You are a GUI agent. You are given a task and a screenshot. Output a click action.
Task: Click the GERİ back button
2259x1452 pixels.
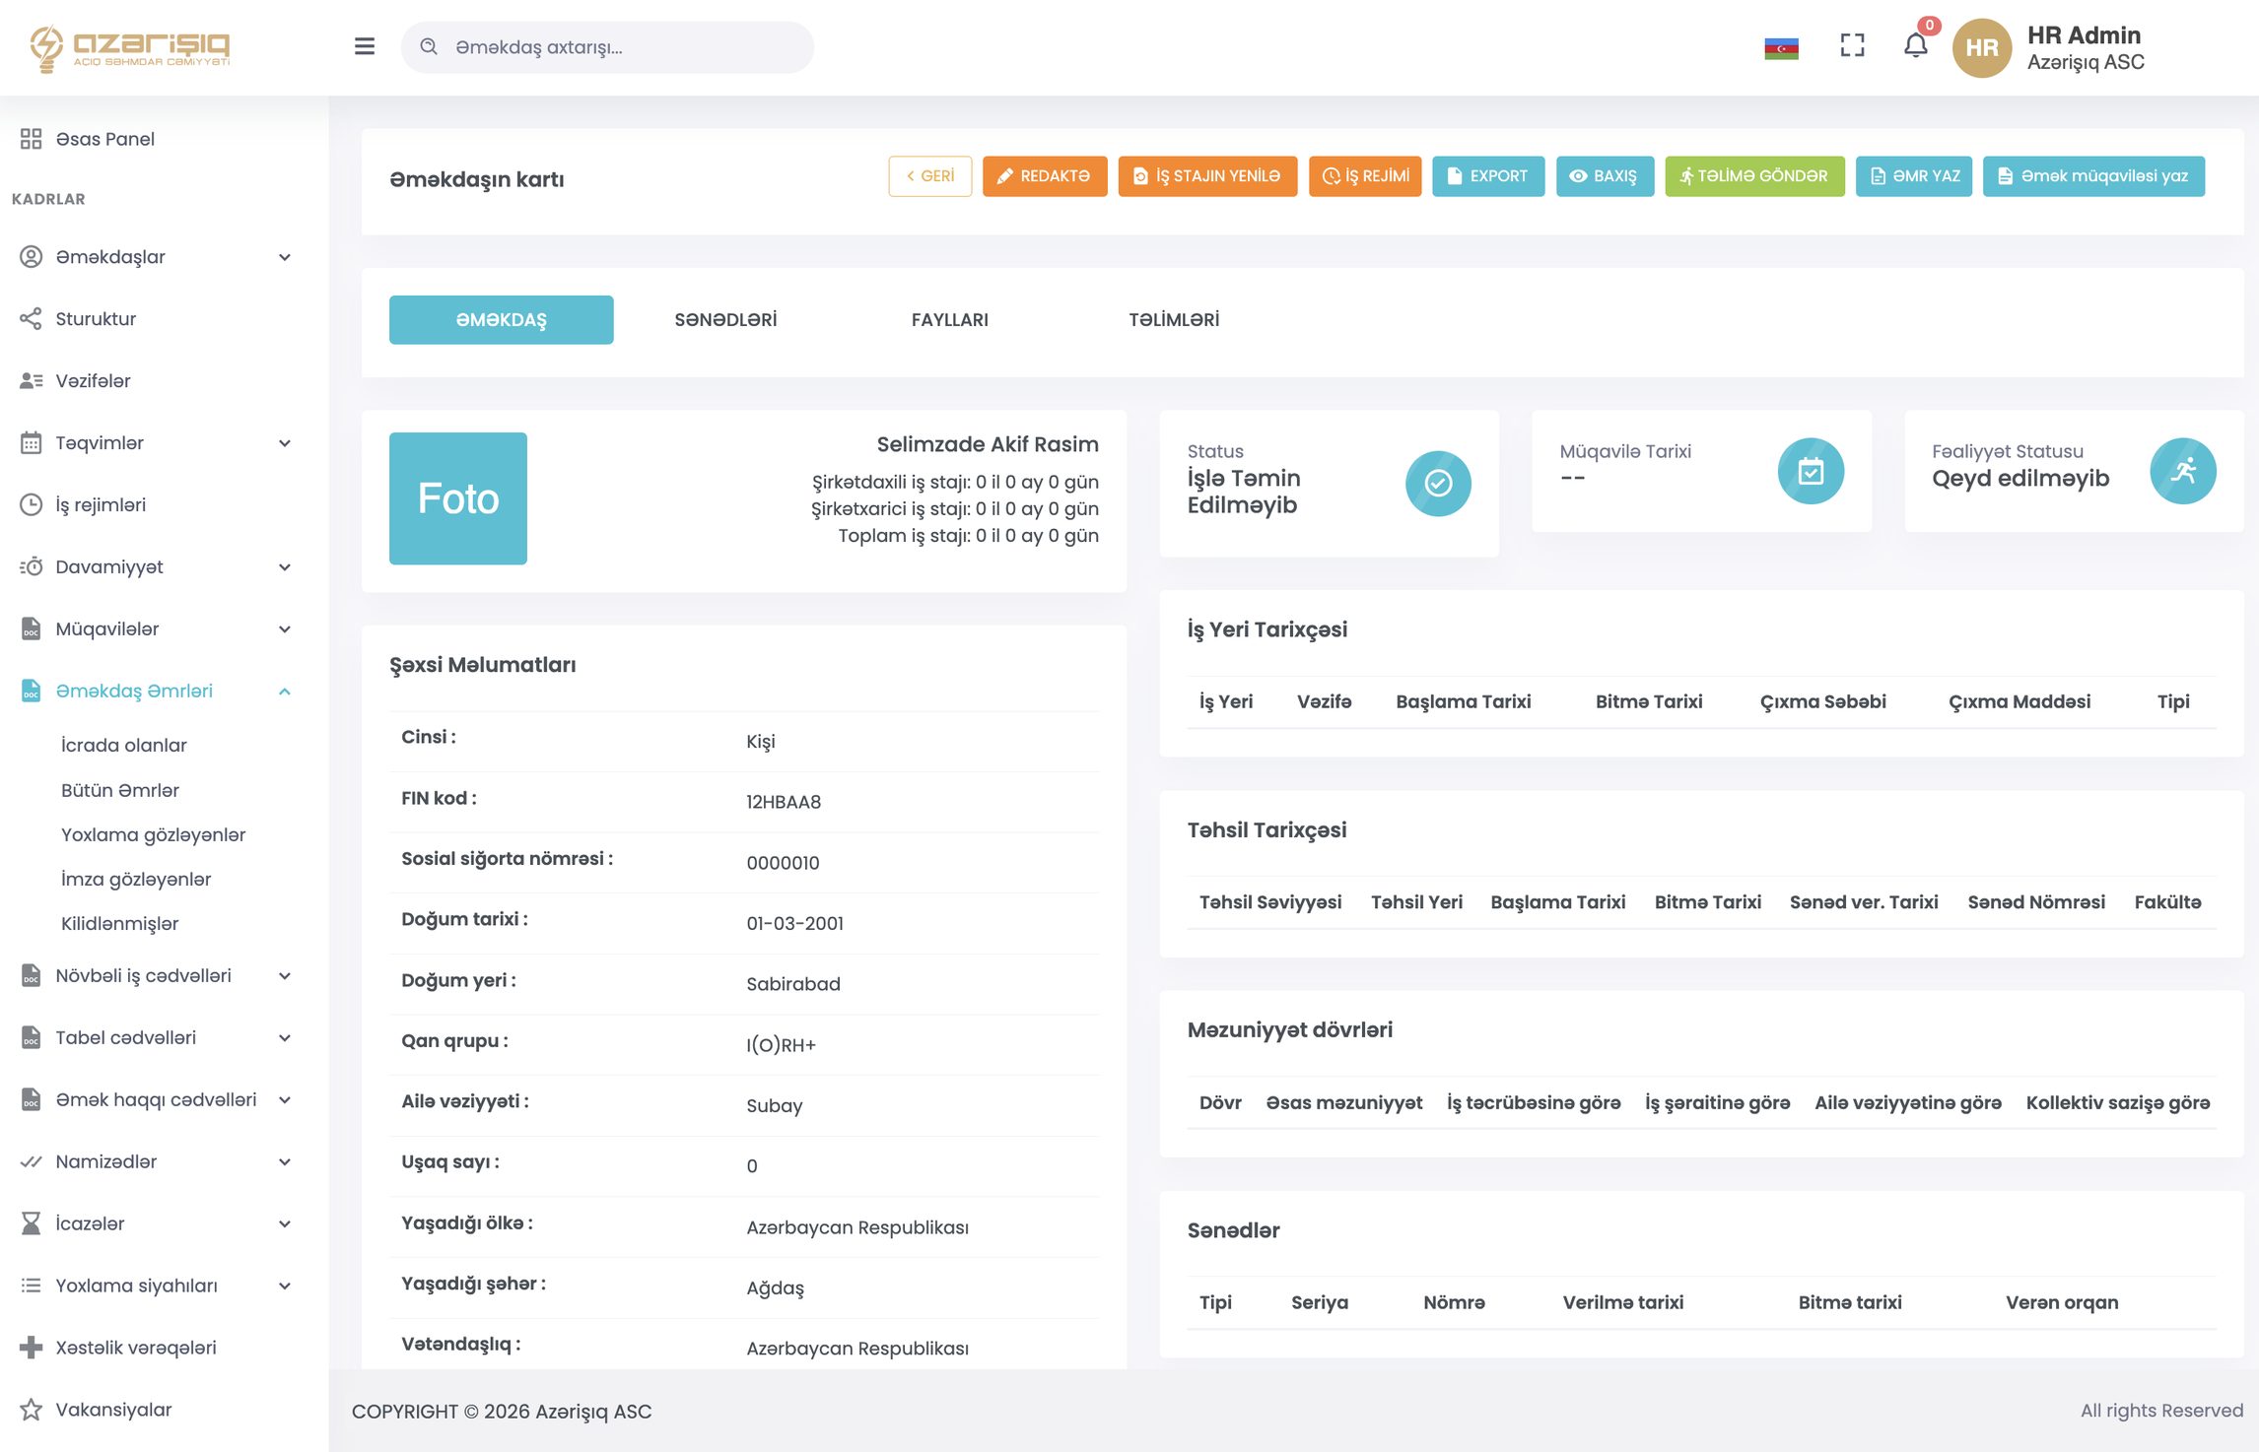coord(929,176)
